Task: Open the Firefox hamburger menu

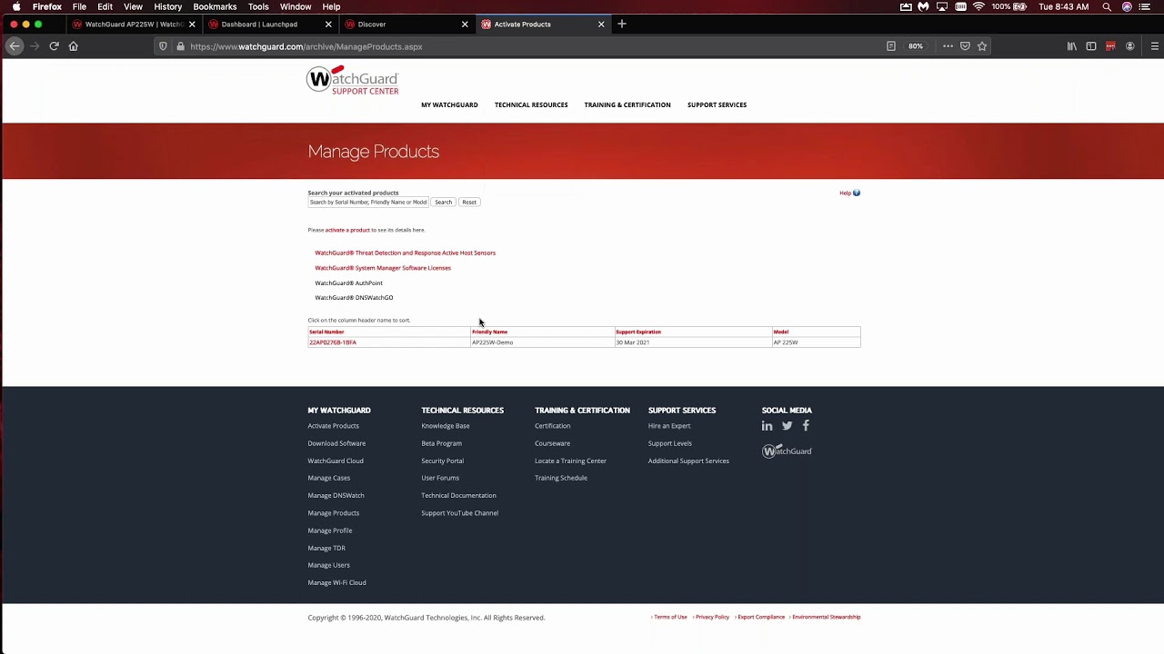Action: coord(1155,46)
